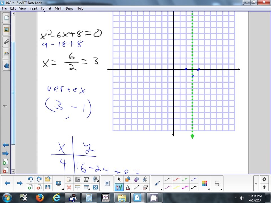The height and width of the screenshot is (203, 271).
Task: Open the Properties sidebar tab
Action: point(6,54)
